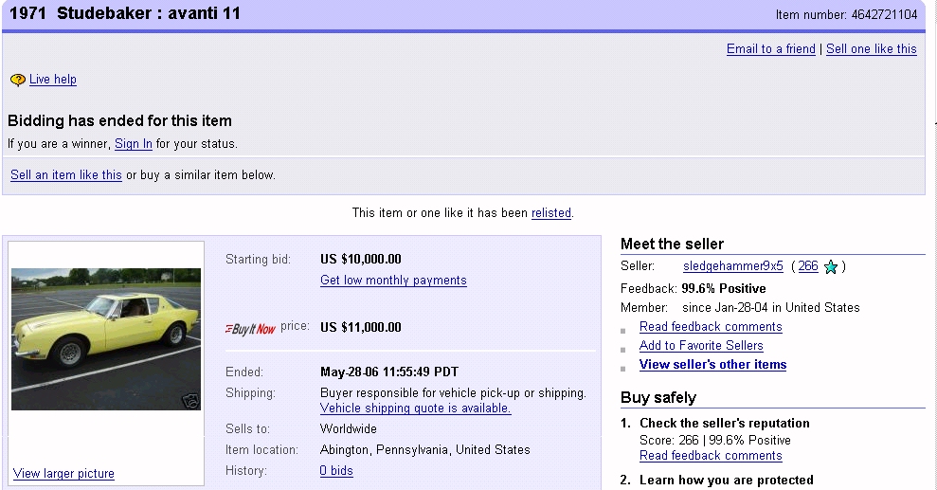Viewport: 937px width, 490px height.
Task: Open seller sledgehammer9x5's profile
Action: tap(732, 266)
